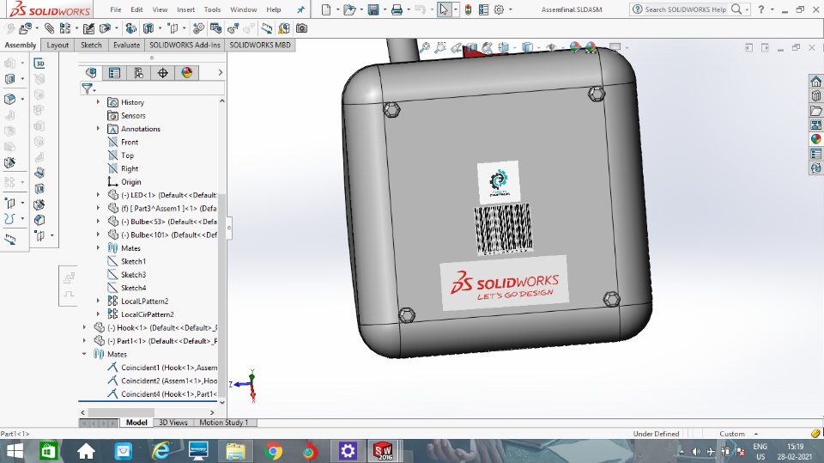Switch to the 3D Views tab
824x463 pixels.
coord(173,423)
